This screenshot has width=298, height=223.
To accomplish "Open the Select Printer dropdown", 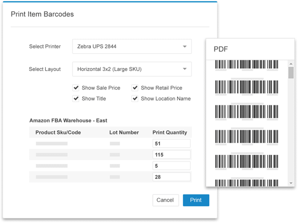I will click(x=132, y=47).
